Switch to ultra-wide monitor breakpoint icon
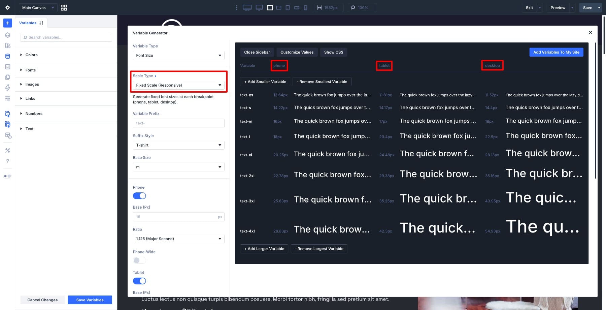The height and width of the screenshot is (310, 606). (x=247, y=7)
